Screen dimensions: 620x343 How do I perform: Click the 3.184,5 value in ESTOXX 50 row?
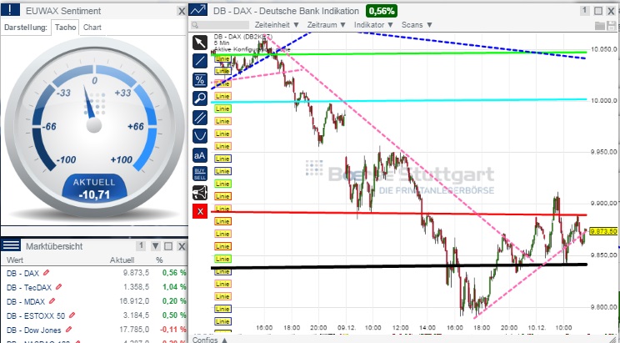[x=136, y=315]
